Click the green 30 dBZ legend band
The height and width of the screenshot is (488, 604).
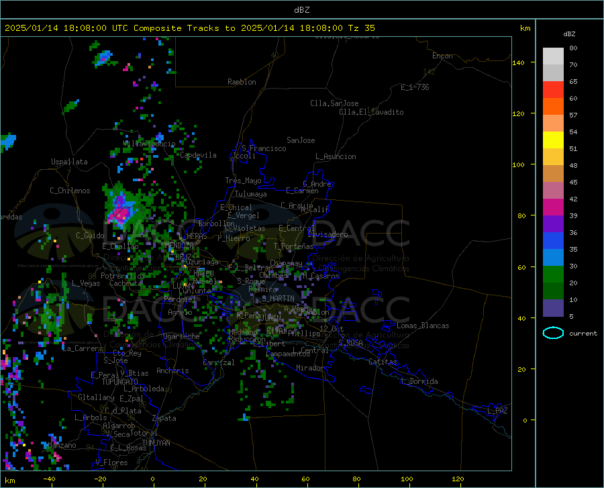(x=553, y=275)
